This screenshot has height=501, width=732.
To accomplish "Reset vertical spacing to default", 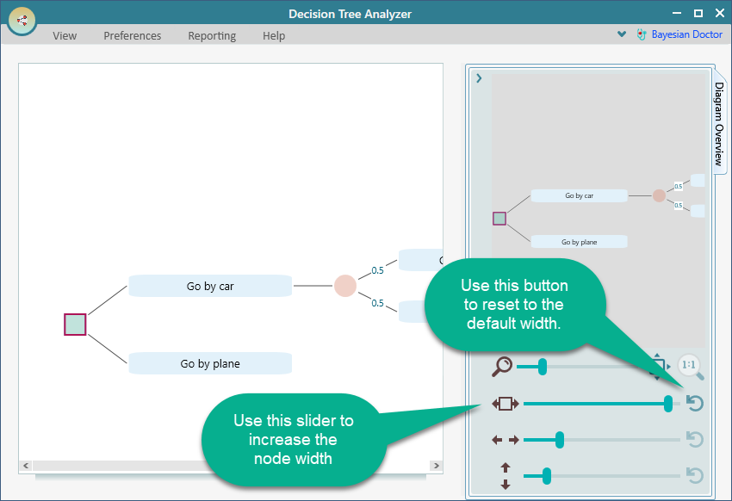I will click(x=694, y=475).
